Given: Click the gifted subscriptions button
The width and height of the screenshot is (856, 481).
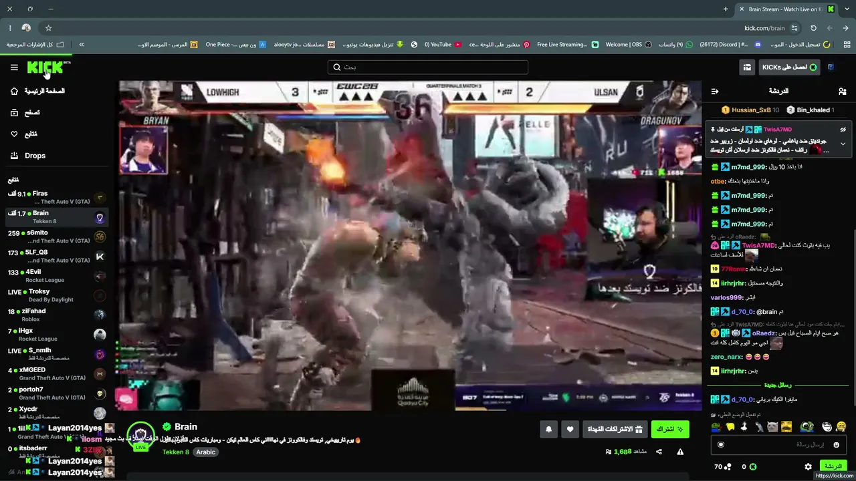Looking at the screenshot, I should 615,430.
